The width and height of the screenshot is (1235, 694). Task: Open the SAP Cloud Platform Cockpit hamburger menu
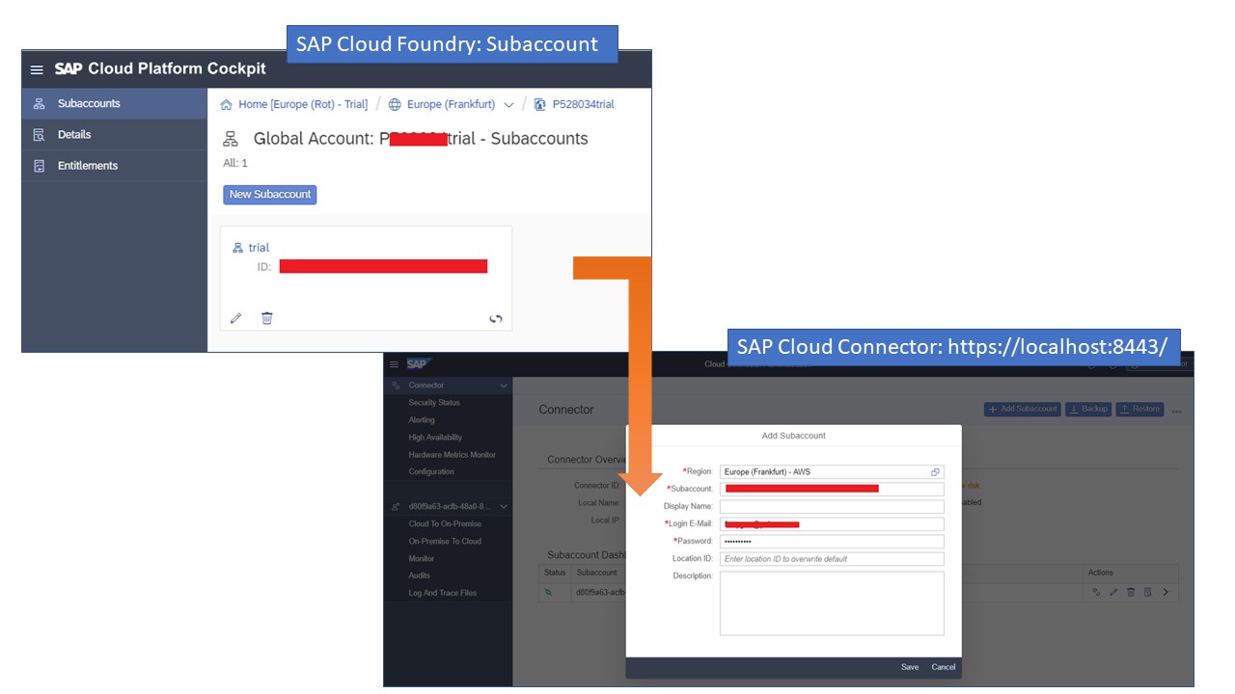tap(37, 69)
